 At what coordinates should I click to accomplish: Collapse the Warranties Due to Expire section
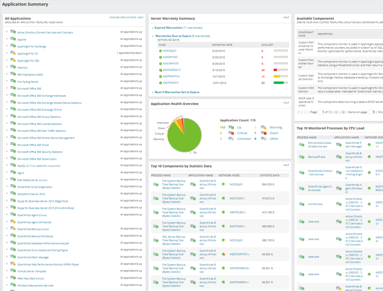coord(152,36)
